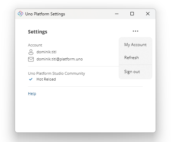Click the Hot Reload feature label
Image resolution: width=171 pixels, height=142 pixels.
pyautogui.click(x=46, y=79)
